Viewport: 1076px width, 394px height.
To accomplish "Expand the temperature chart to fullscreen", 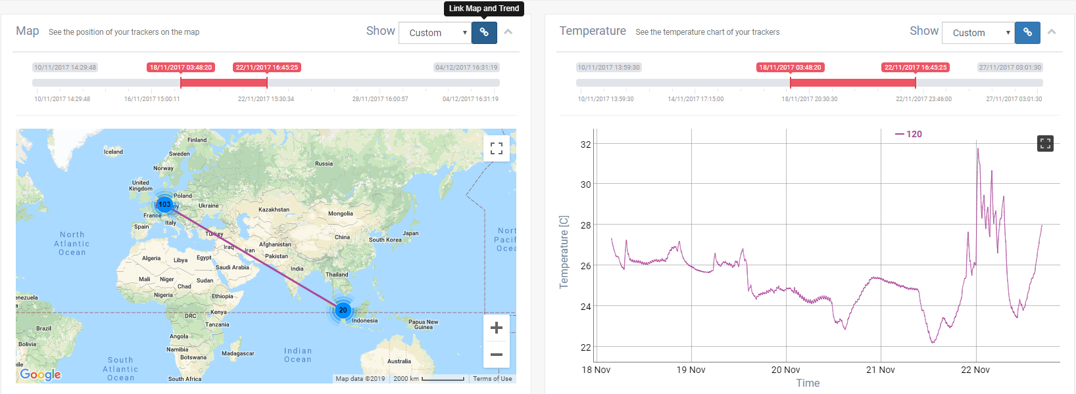I will pyautogui.click(x=1045, y=143).
